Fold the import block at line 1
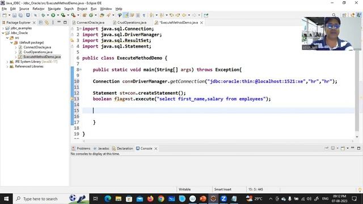 [x=81, y=29]
